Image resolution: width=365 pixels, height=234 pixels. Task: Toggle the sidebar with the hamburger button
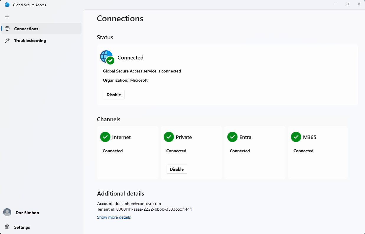[7, 17]
